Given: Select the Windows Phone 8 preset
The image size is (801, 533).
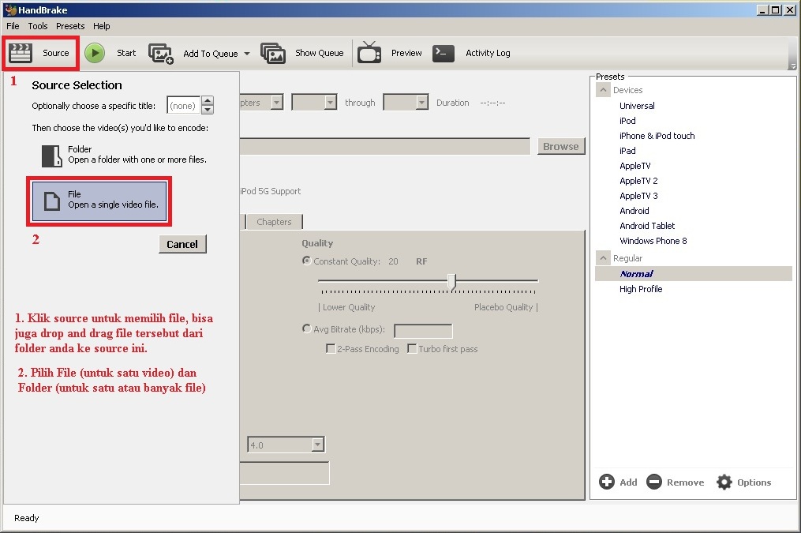Looking at the screenshot, I should [653, 241].
